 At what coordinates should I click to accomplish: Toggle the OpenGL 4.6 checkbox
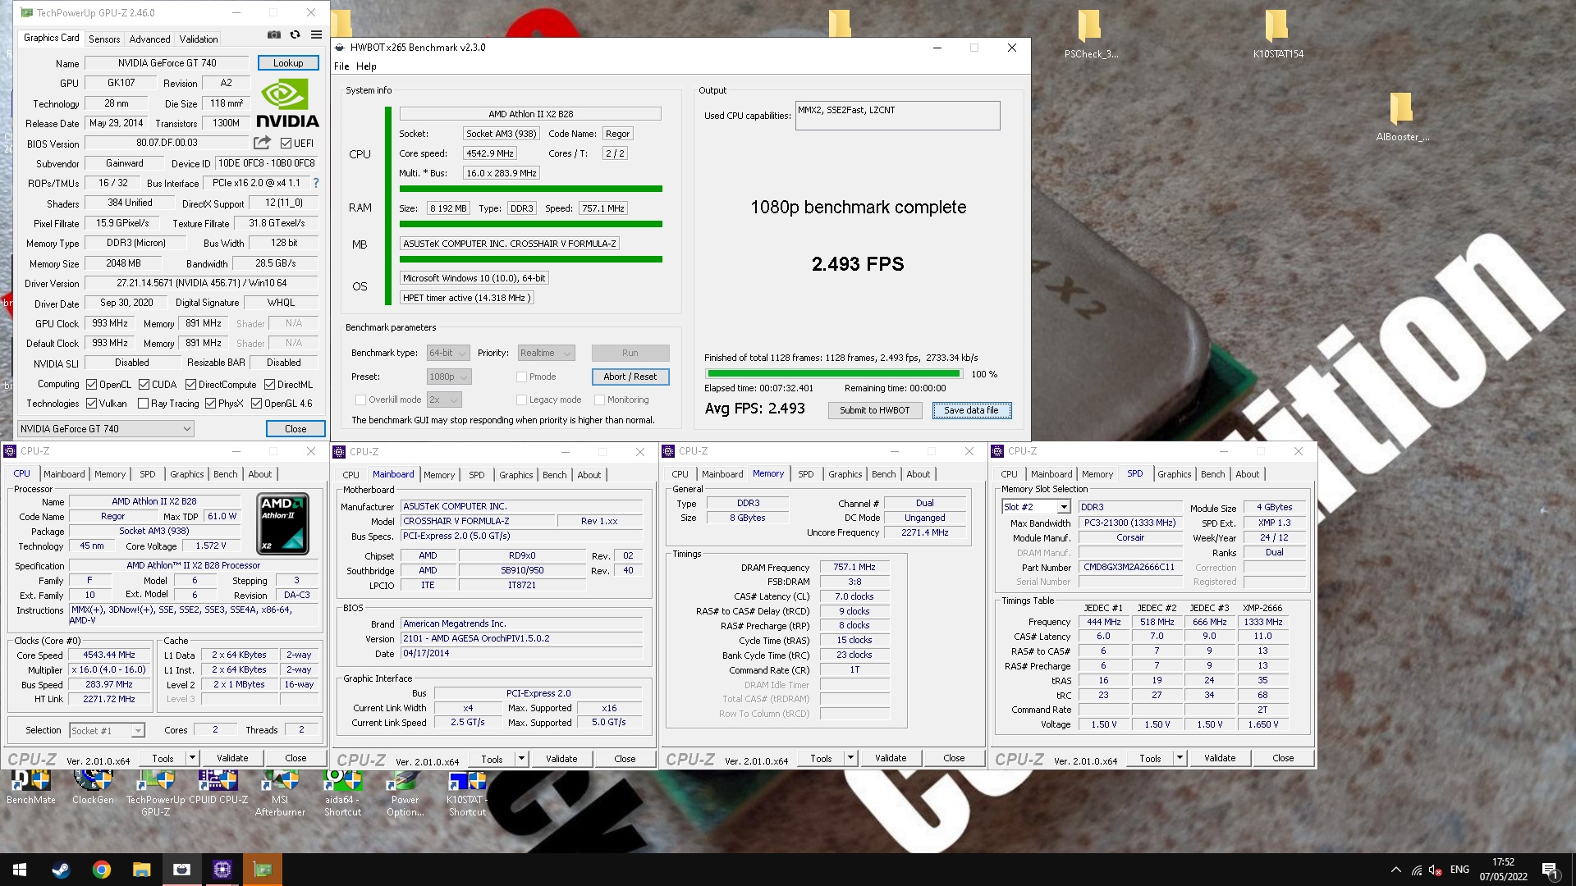coord(257,404)
